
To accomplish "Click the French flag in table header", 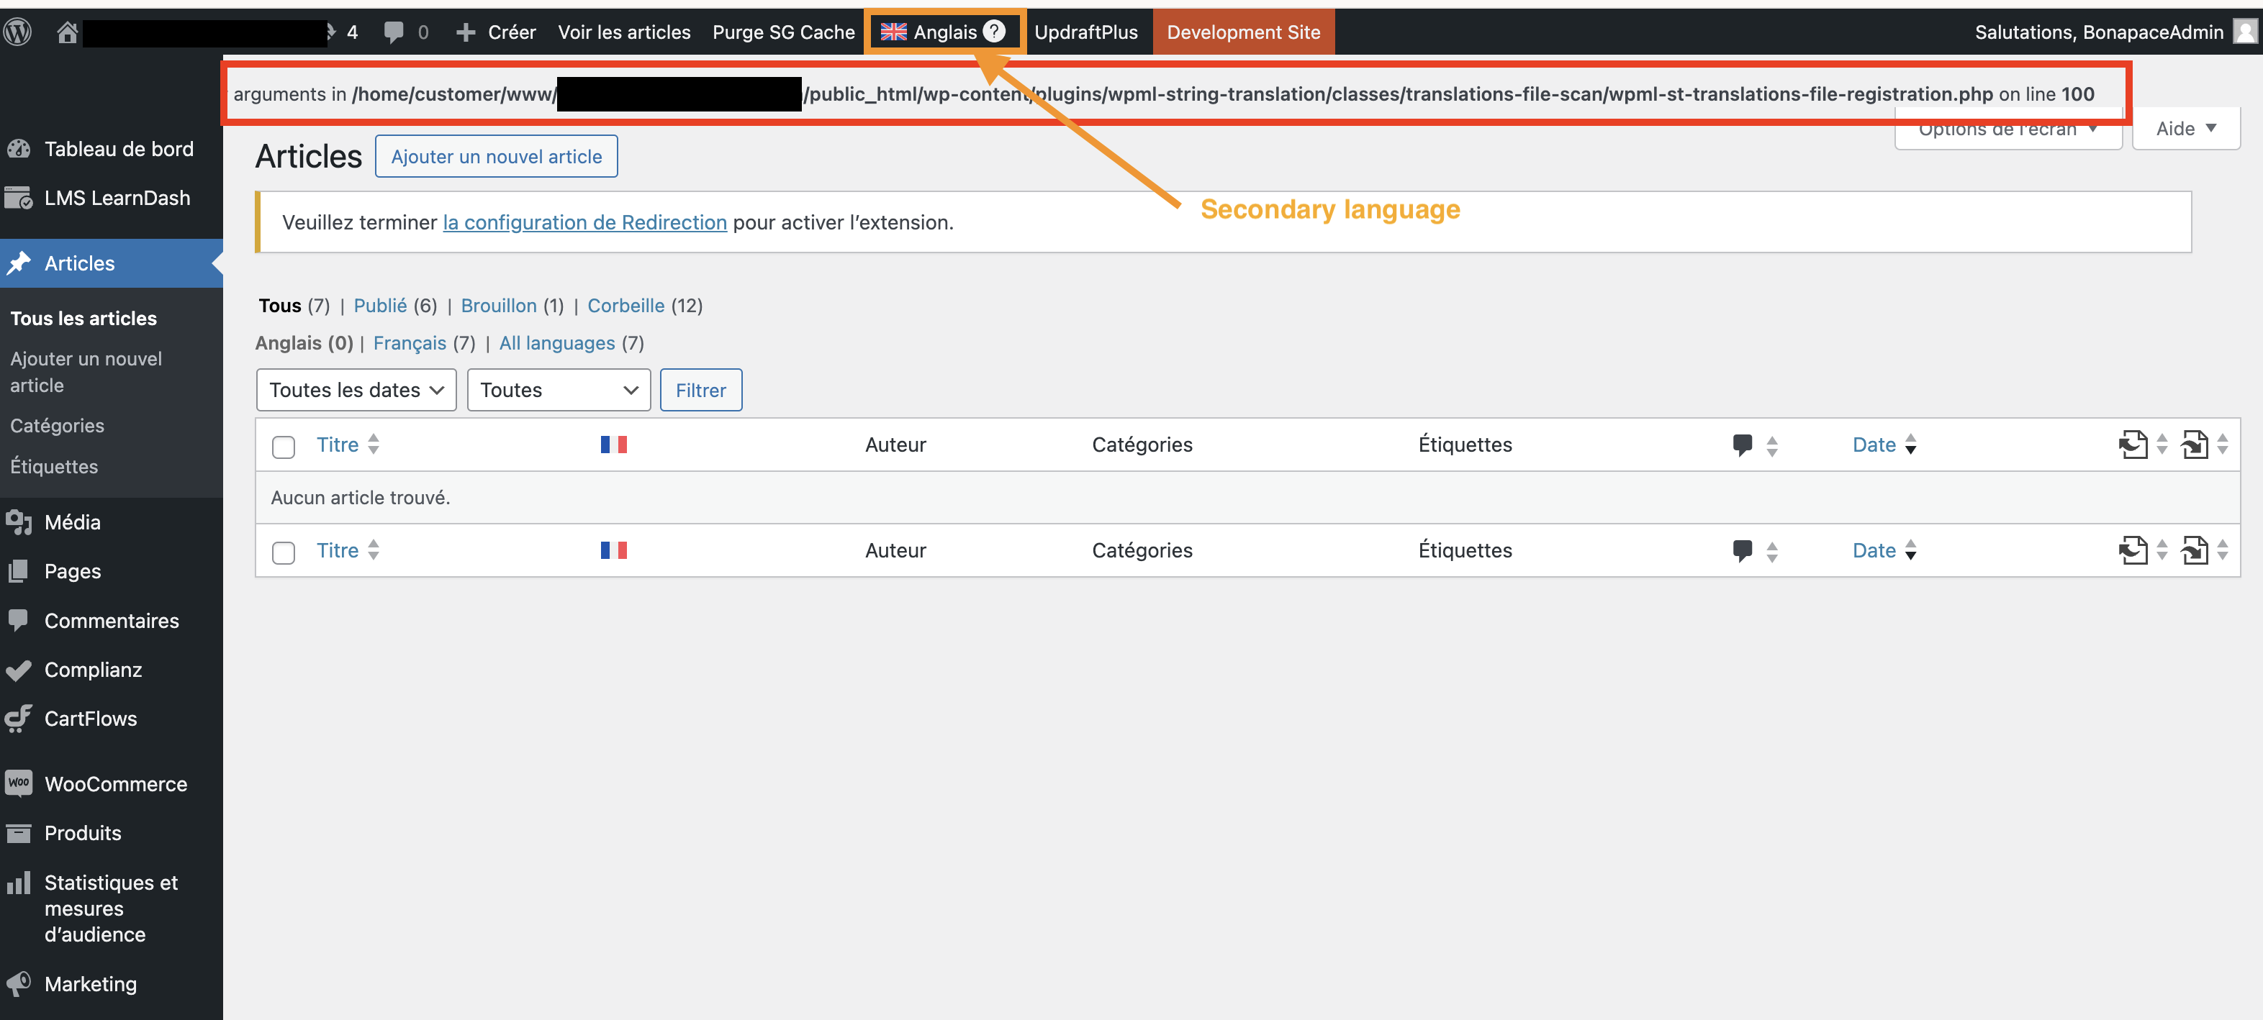I will [x=614, y=445].
